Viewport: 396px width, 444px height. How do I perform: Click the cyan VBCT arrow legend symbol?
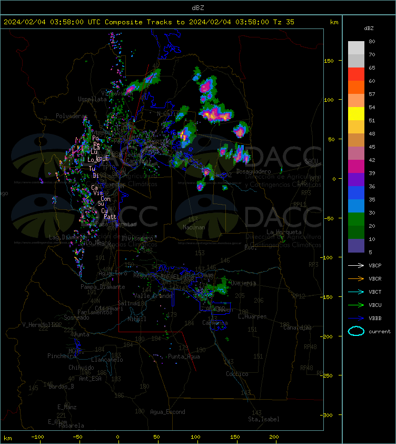356,292
